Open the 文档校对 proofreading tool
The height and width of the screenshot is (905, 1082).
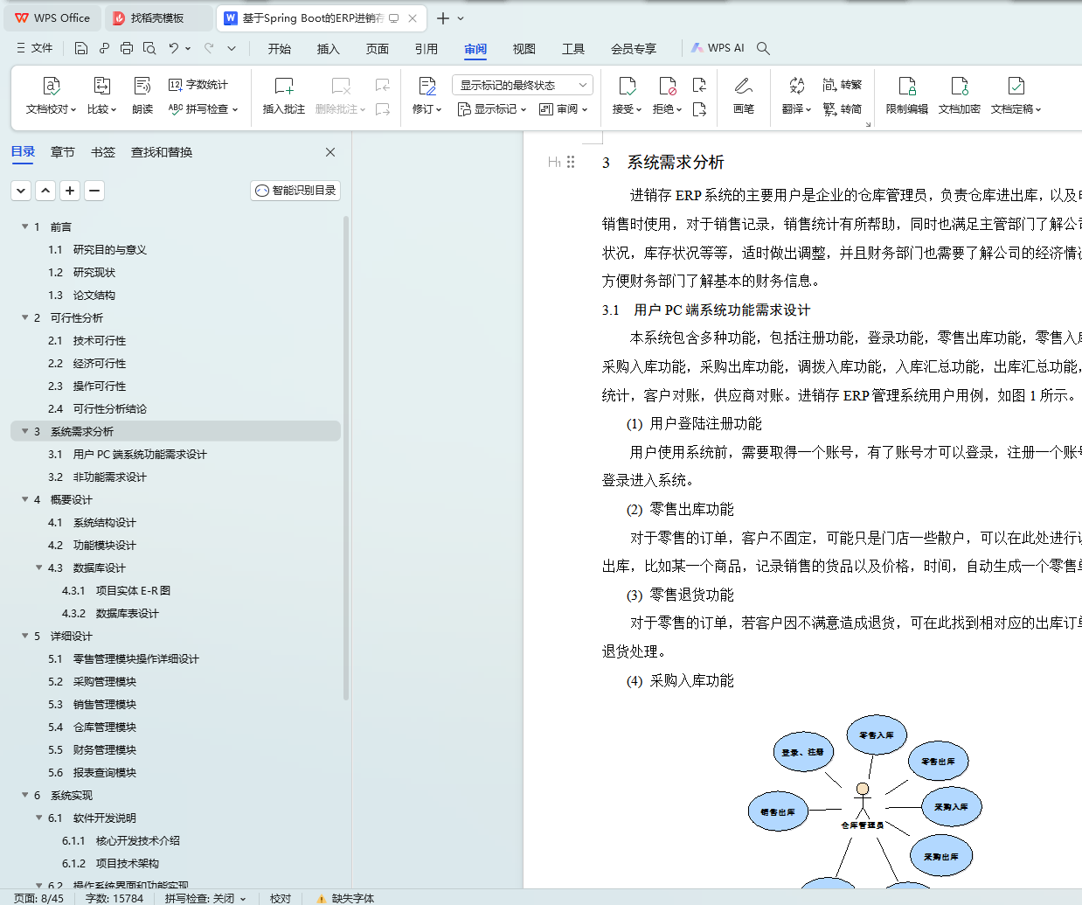tap(51, 96)
